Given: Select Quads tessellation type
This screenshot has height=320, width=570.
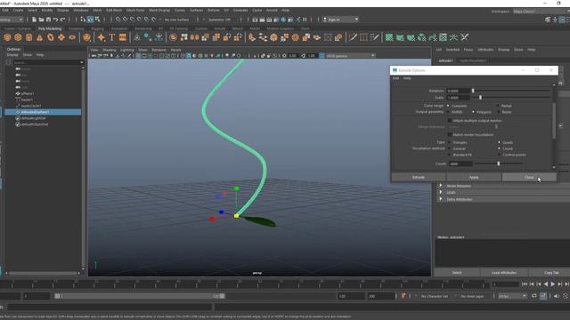Looking at the screenshot, I should [x=499, y=142].
